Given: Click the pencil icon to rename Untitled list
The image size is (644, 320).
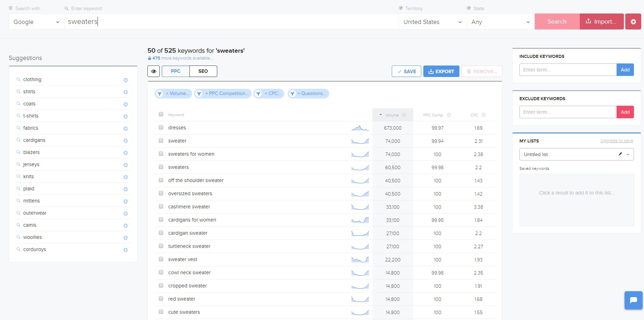Looking at the screenshot, I should [620, 154].
